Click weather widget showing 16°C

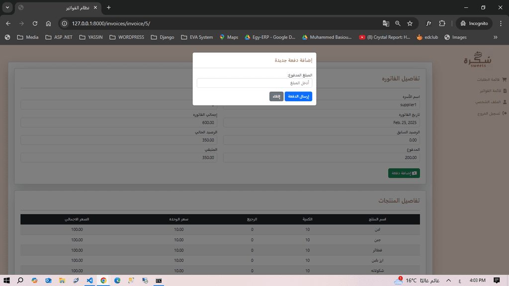pyautogui.click(x=417, y=281)
